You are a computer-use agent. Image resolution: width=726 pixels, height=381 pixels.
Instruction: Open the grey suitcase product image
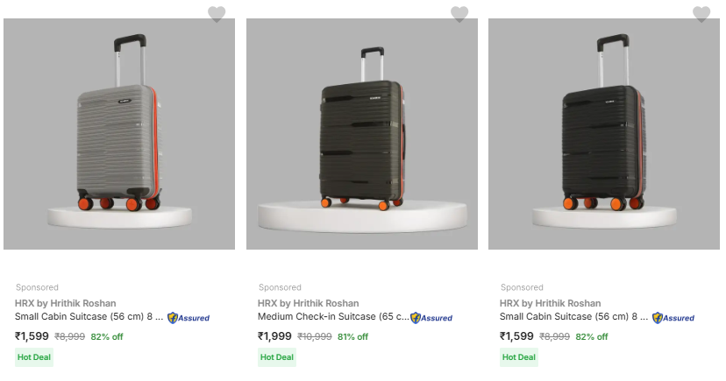[x=119, y=134]
